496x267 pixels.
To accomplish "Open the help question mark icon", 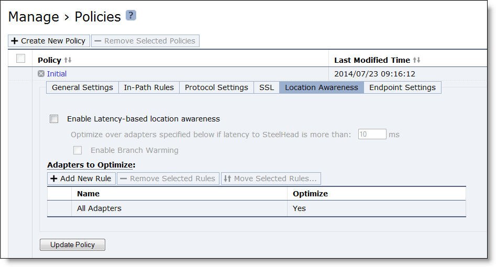I will [131, 15].
